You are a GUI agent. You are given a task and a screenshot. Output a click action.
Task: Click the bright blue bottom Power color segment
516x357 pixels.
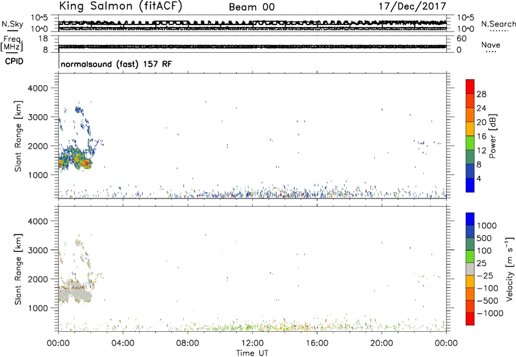point(470,185)
